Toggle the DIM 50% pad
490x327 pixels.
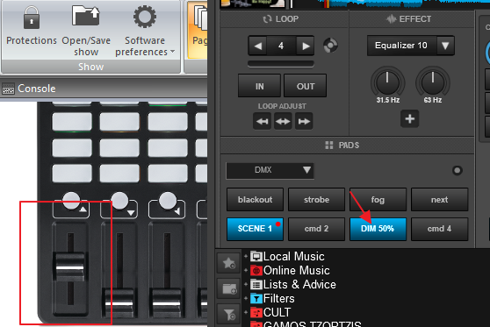(x=378, y=229)
